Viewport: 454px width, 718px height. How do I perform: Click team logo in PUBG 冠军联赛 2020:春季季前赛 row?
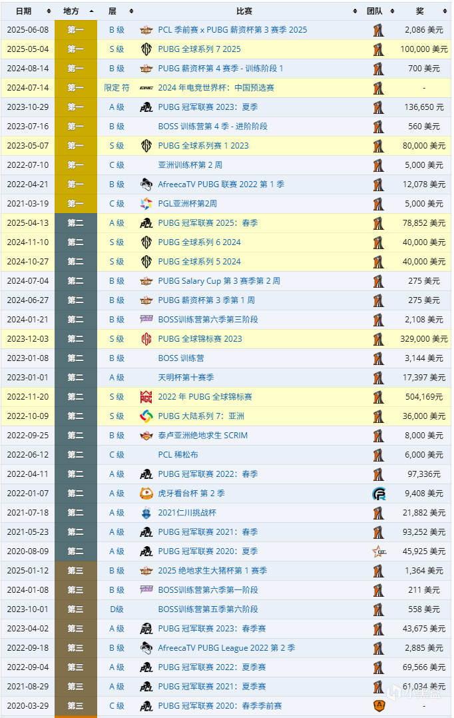click(379, 705)
